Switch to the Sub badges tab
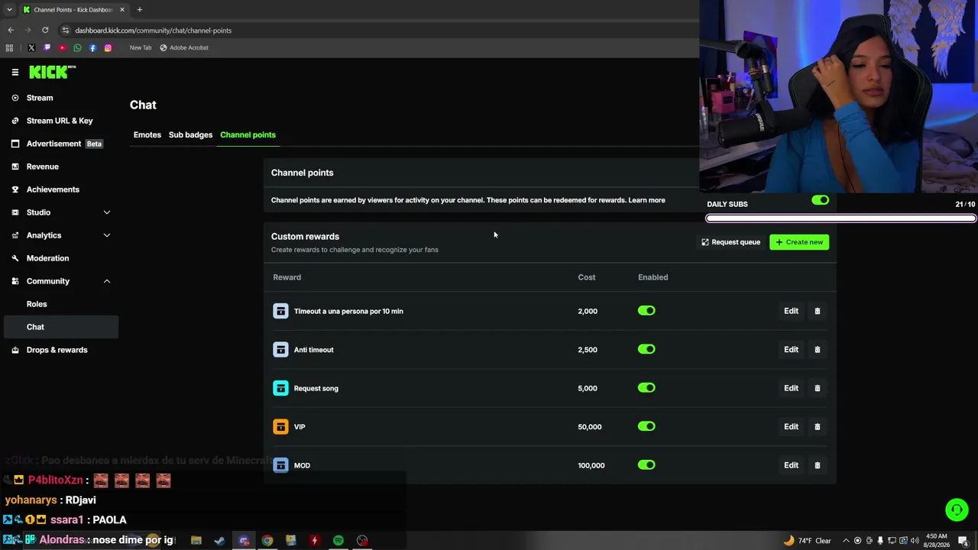978x550 pixels. coord(190,134)
